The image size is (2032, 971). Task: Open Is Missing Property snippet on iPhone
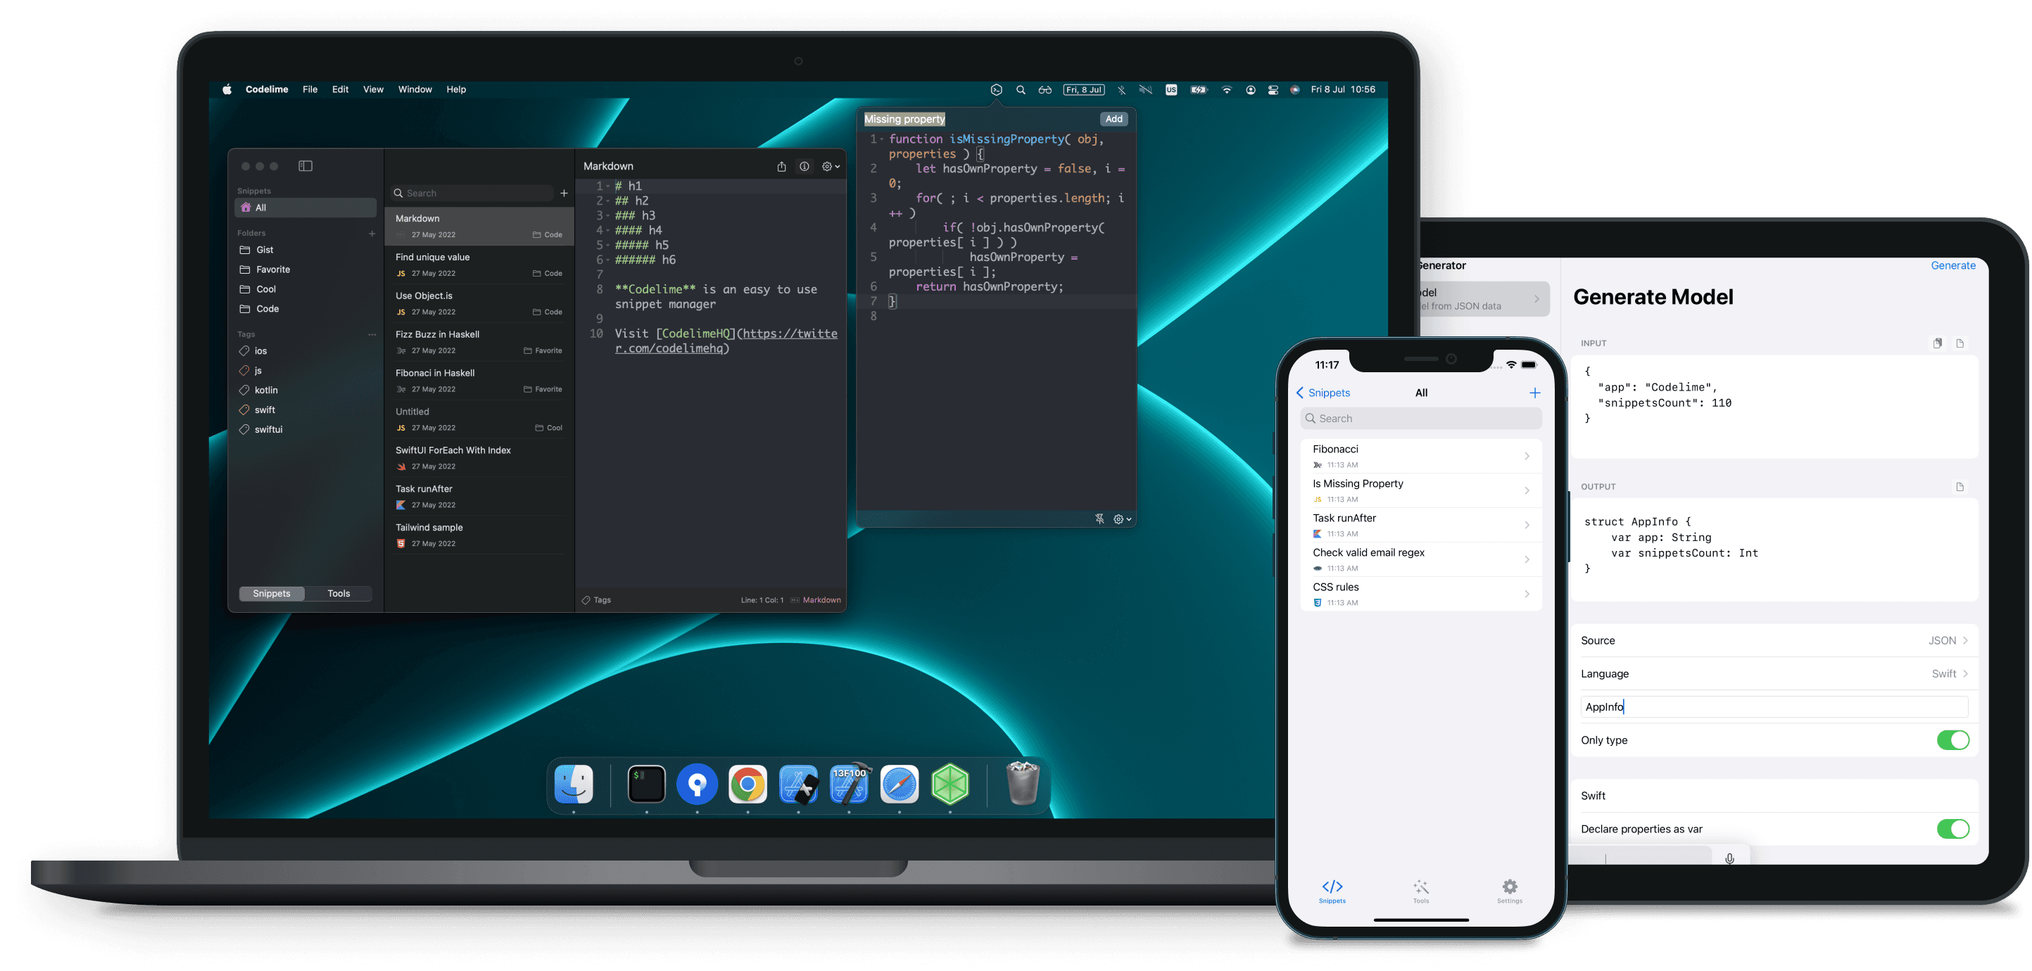click(x=1420, y=490)
